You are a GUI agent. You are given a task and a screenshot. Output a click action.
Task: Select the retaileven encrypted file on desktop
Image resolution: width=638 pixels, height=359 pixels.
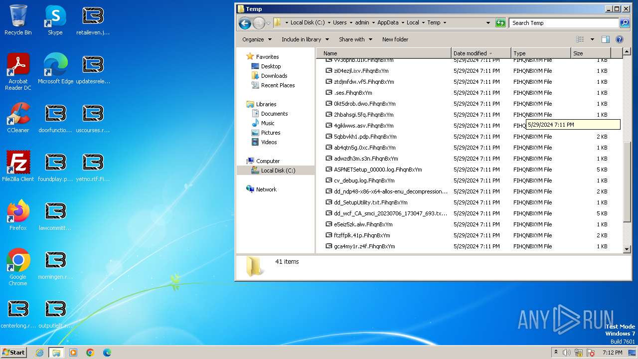(x=93, y=20)
